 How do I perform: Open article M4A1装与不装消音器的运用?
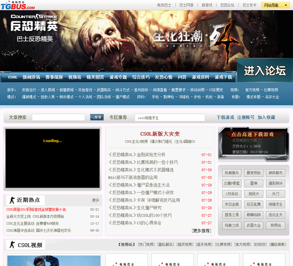tap(133, 177)
